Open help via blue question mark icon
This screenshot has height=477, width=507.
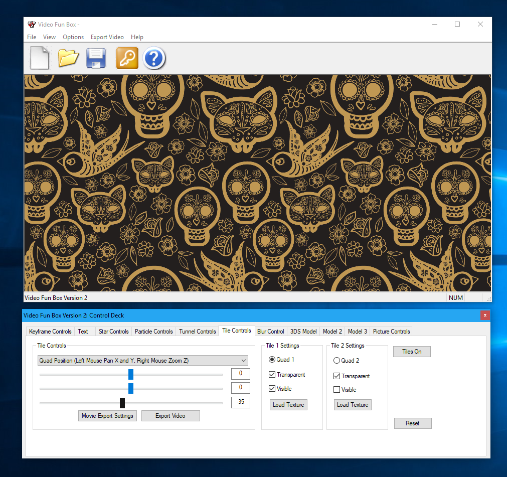(154, 58)
